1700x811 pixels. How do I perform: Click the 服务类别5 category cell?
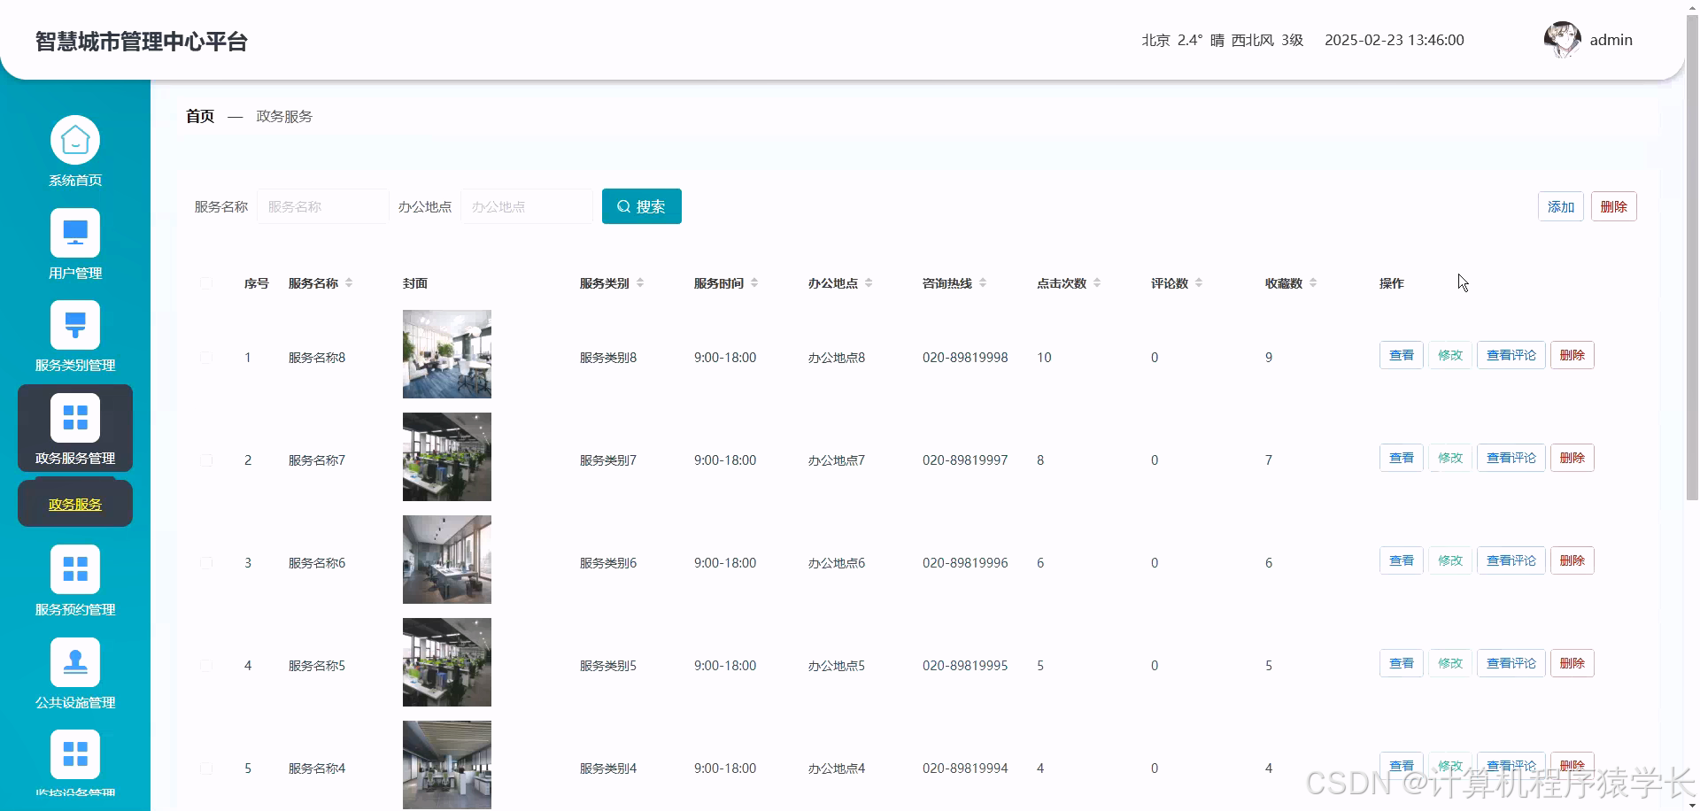pos(608,666)
